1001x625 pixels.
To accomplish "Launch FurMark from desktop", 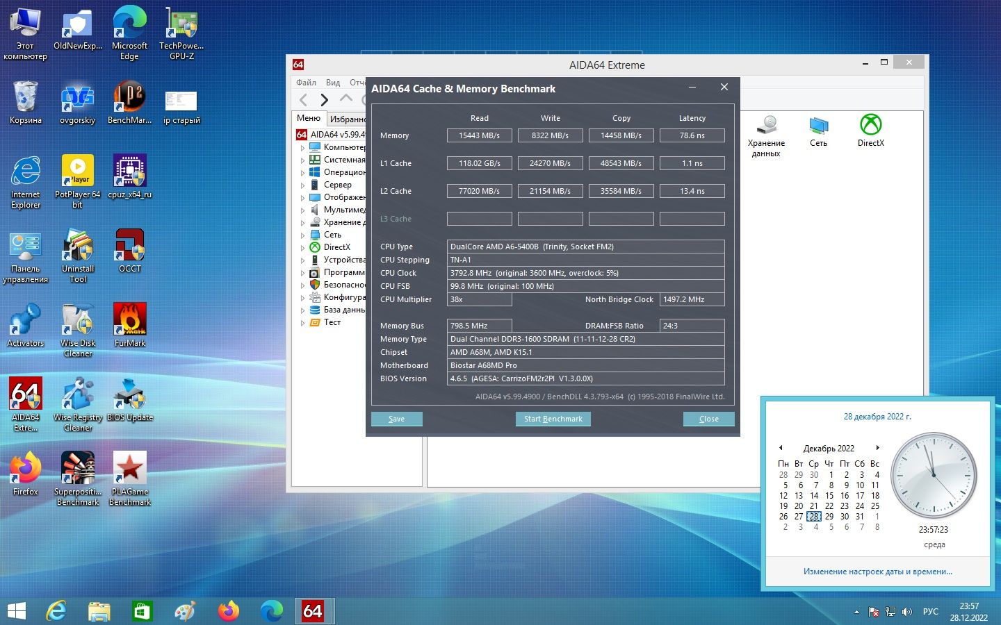I will pyautogui.click(x=129, y=326).
